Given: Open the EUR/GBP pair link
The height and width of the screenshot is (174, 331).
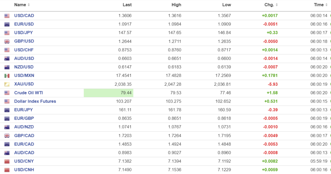Looking at the screenshot, I should click(24, 118).
